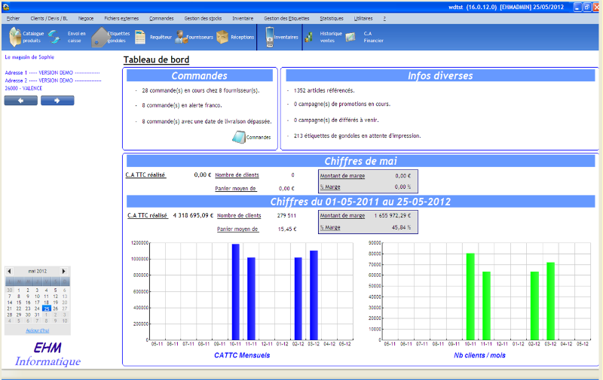The image size is (603, 380).
Task: Go to the previous month in the calendar
Action: click(9, 271)
